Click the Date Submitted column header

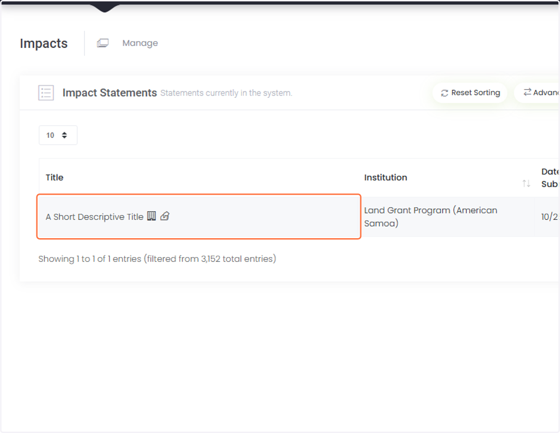coord(550,178)
